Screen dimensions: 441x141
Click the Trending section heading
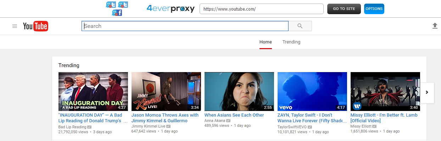point(69,65)
